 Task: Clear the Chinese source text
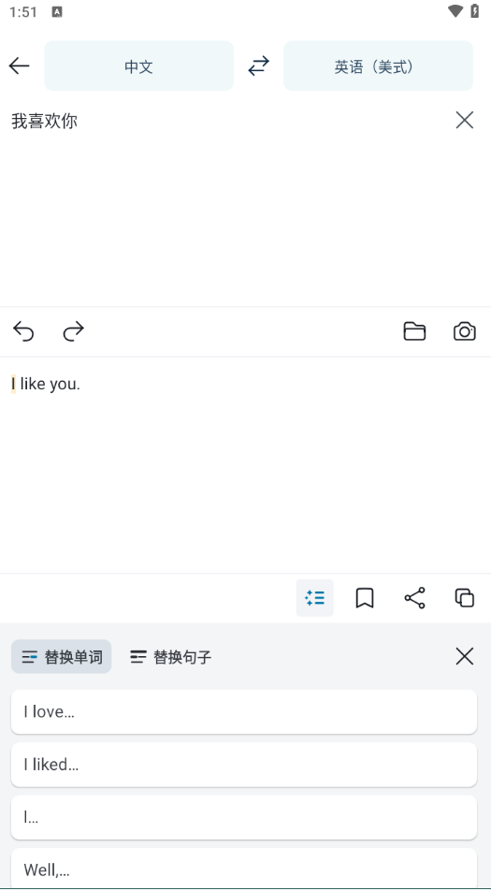(464, 120)
